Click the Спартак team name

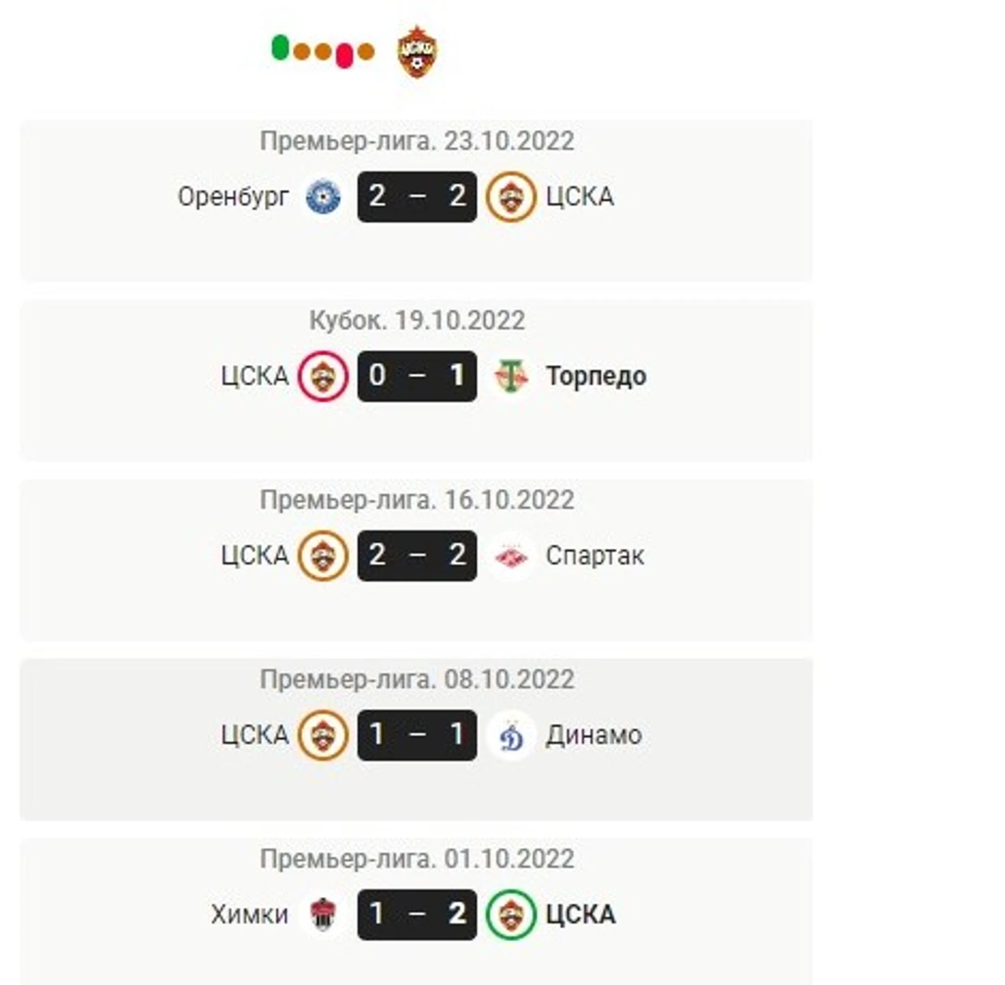[x=595, y=556]
